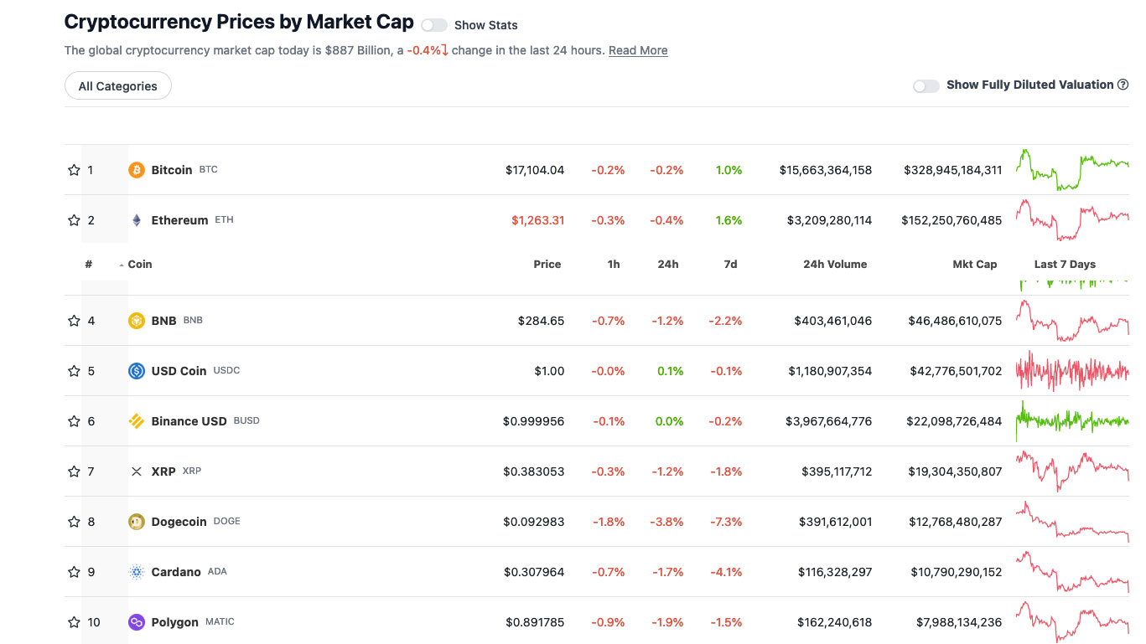The width and height of the screenshot is (1146, 644).
Task: Click the XRP coin name link
Action: tap(163, 471)
